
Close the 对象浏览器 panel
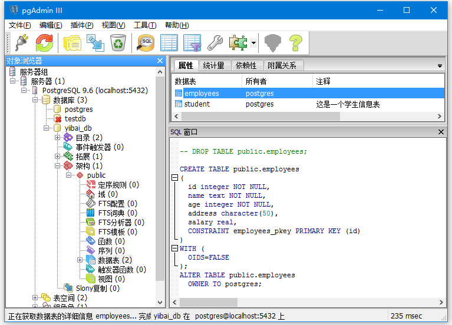click(x=160, y=61)
